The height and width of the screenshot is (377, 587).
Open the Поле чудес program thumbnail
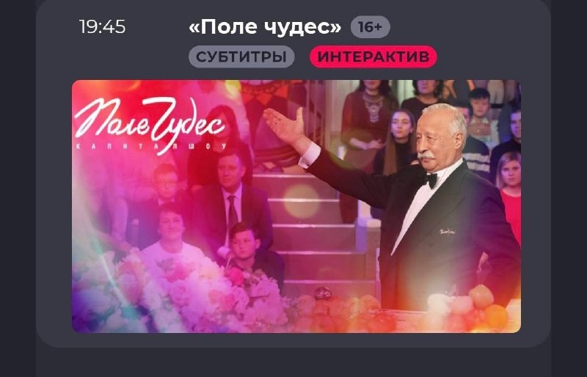coord(296,206)
